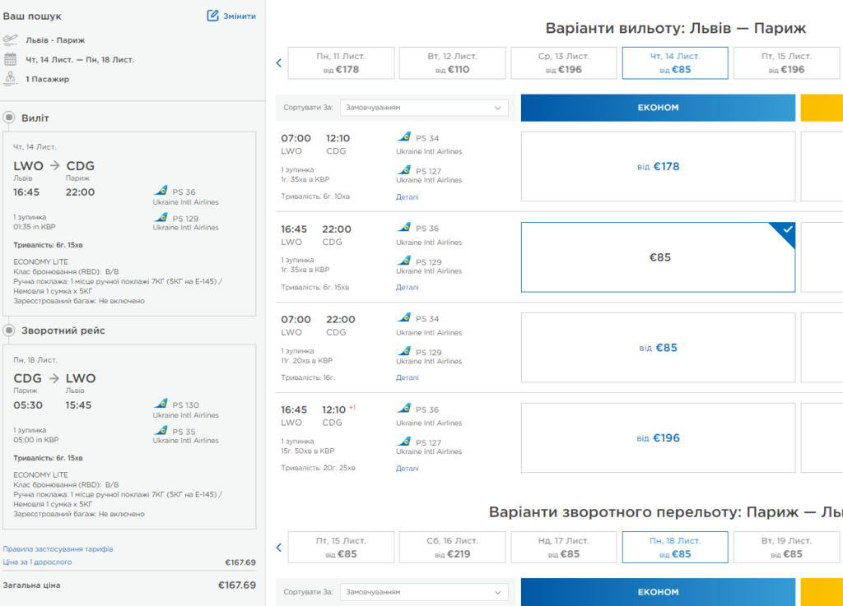Image resolution: width=843 pixels, height=606 pixels.
Task: Choose the від €196 fare for the 16:45 overnight flight
Action: 658,438
